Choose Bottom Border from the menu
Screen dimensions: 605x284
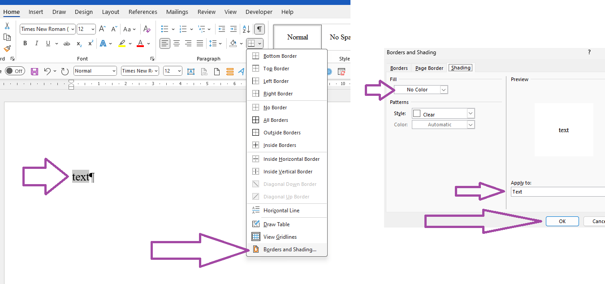(287, 56)
